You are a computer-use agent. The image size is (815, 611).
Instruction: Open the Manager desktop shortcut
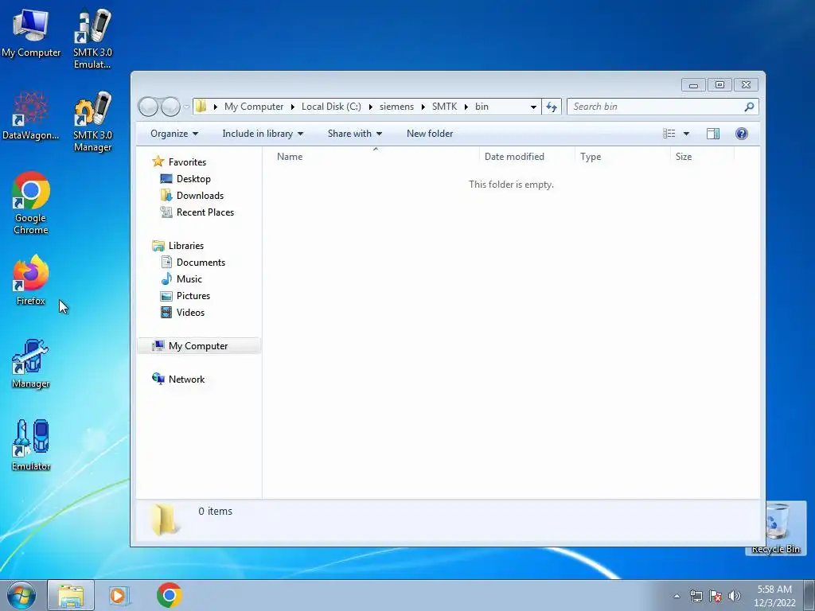coord(31,364)
